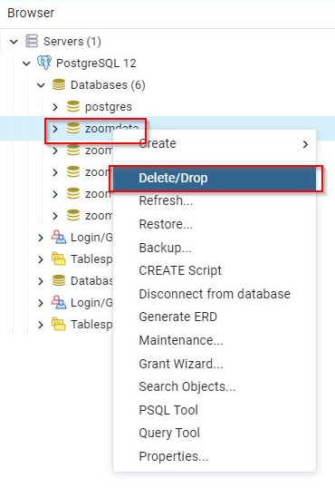The image size is (335, 488).
Task: Click the PostgreSQL 12 elephant icon
Action: coord(44,63)
